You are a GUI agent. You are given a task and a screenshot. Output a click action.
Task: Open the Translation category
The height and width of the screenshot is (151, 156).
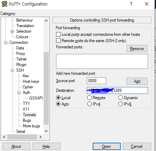click(x=25, y=26)
